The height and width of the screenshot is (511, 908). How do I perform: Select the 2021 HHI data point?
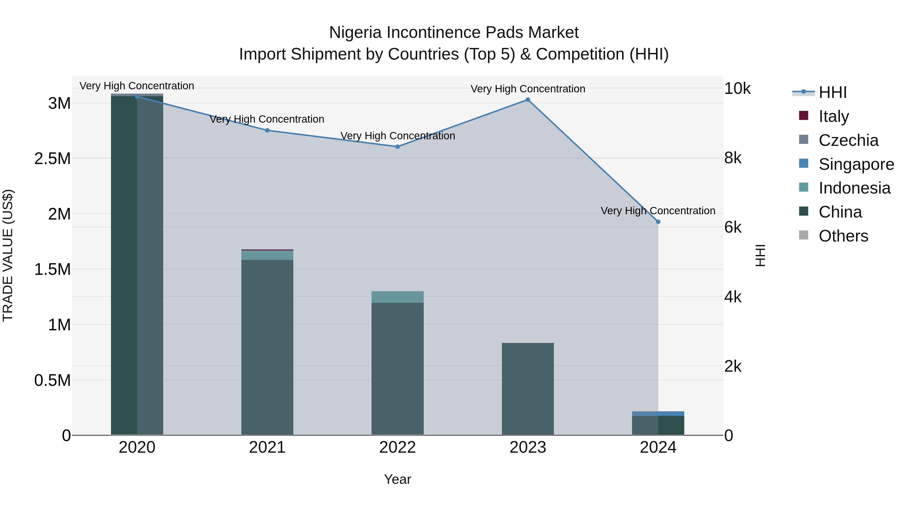pyautogui.click(x=267, y=130)
